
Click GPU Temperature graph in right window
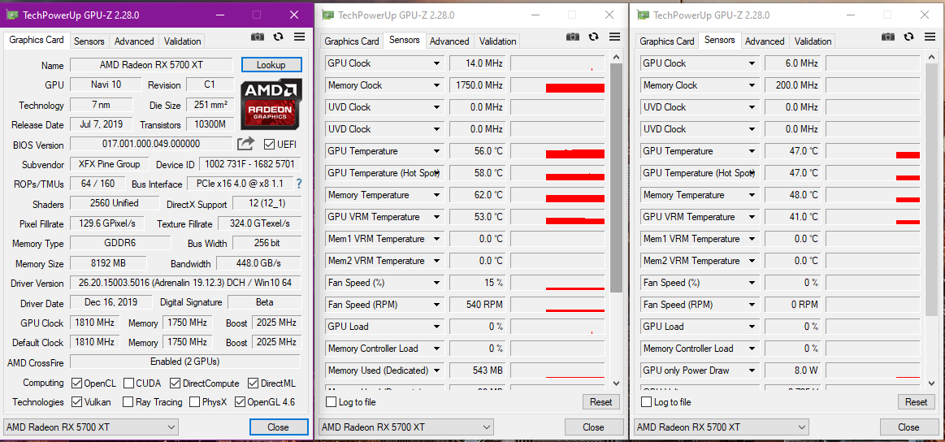tap(873, 151)
